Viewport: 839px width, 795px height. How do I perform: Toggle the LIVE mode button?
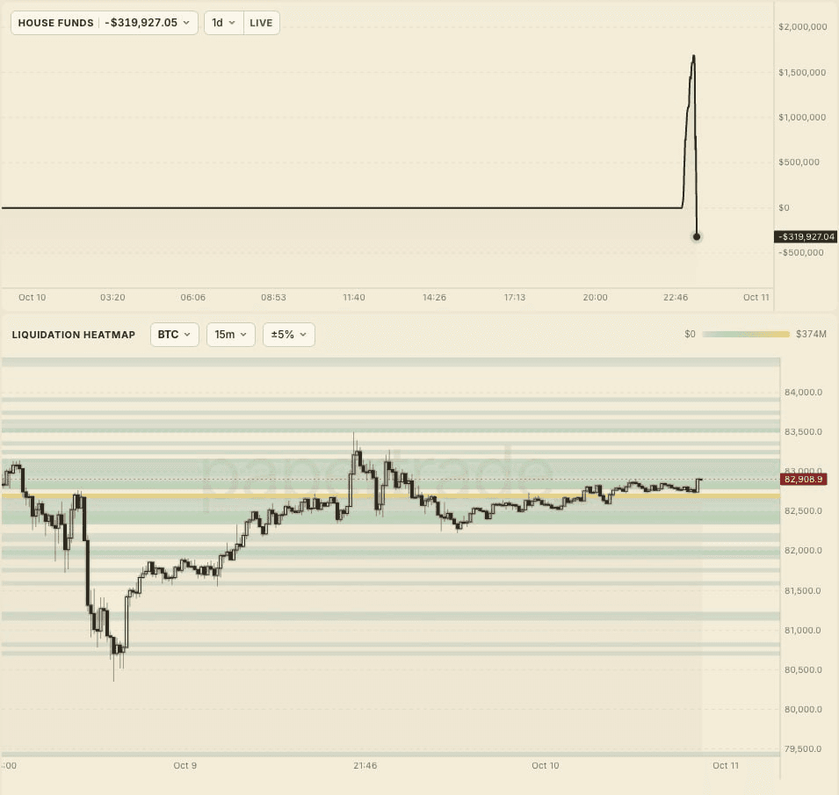coord(261,23)
